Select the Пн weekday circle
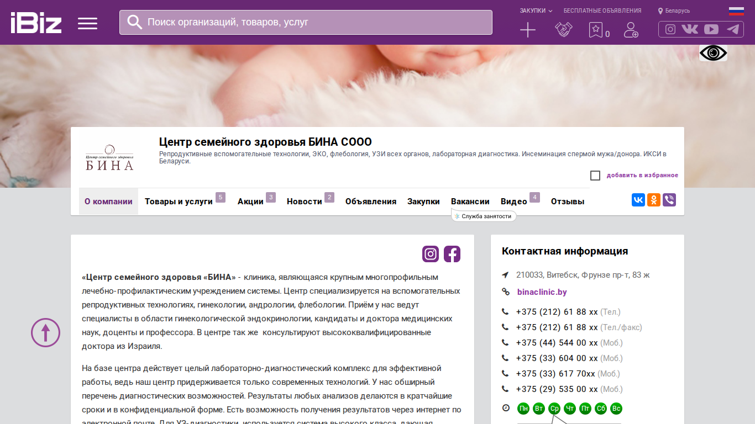Viewport: 755px width, 424px height. 523,409
